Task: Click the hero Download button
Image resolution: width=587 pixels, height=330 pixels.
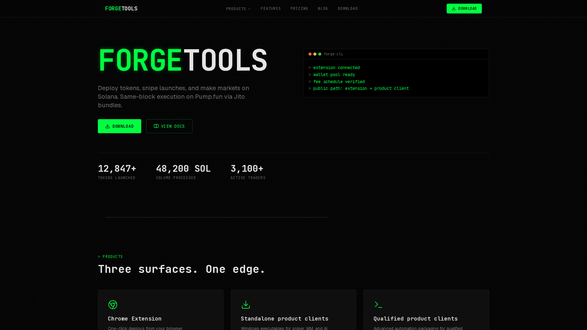Action: pyautogui.click(x=120, y=126)
